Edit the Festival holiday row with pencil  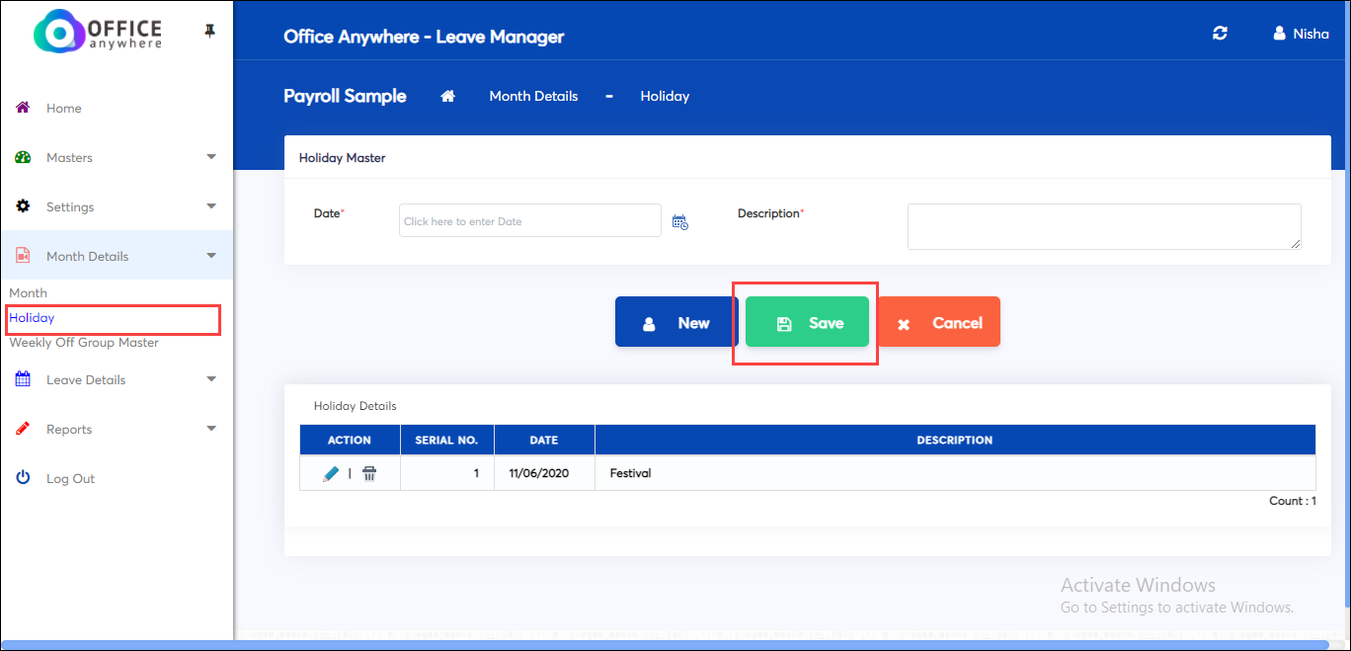331,473
